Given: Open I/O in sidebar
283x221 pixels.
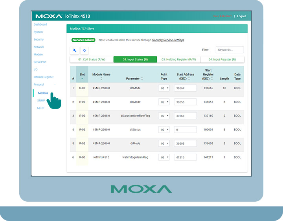Looking at the screenshot, I should pyautogui.click(x=35, y=70).
